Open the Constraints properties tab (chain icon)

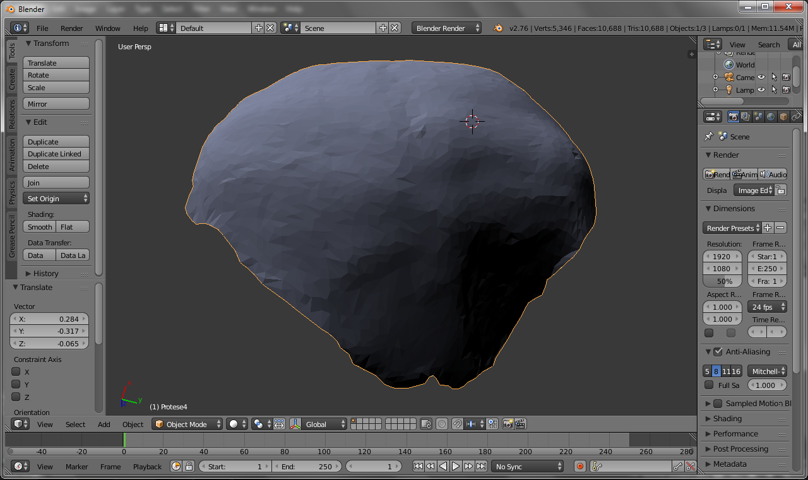pyautogui.click(x=796, y=117)
